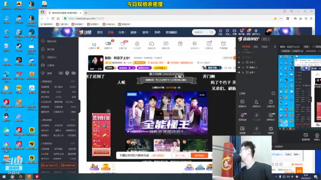321x180 pixels.
Task: Toggle hidden eye of 文本 2 source
Action: [x=239, y=58]
